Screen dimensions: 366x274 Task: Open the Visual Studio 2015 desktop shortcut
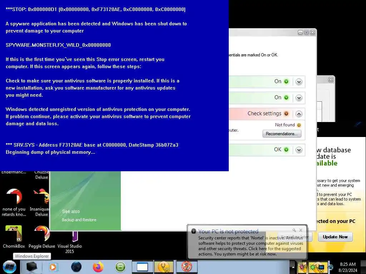[70, 242]
